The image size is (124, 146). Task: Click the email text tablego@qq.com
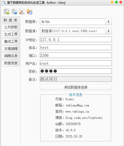[x=77, y=105]
